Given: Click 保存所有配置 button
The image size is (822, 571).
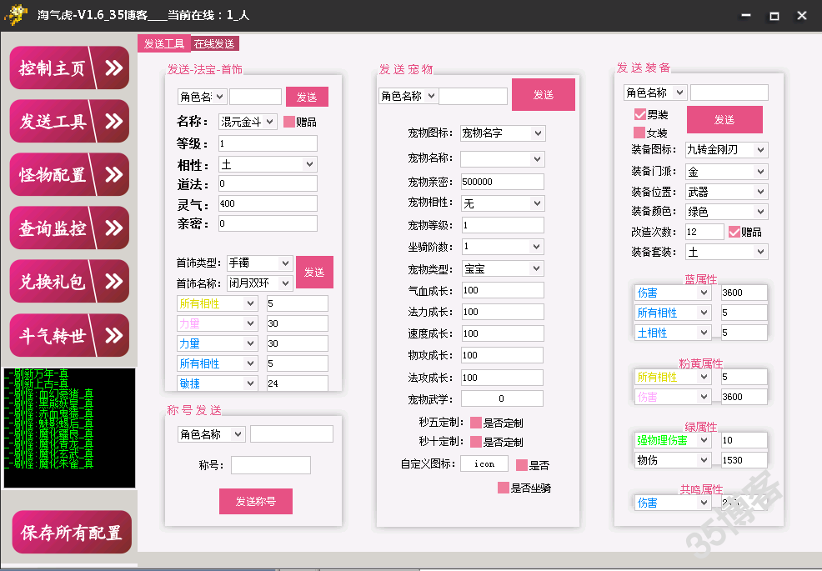Looking at the screenshot, I should [72, 532].
